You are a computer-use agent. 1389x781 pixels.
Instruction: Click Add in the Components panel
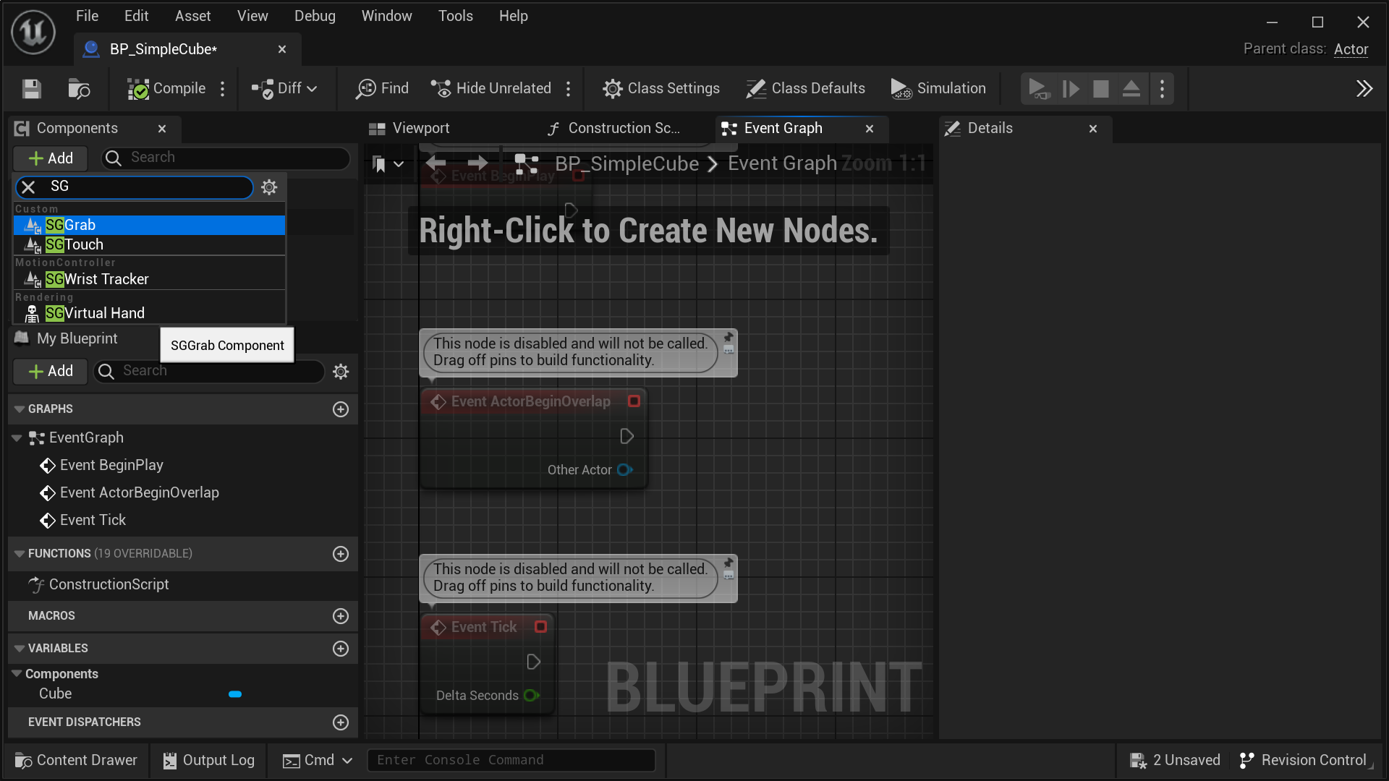coord(50,158)
